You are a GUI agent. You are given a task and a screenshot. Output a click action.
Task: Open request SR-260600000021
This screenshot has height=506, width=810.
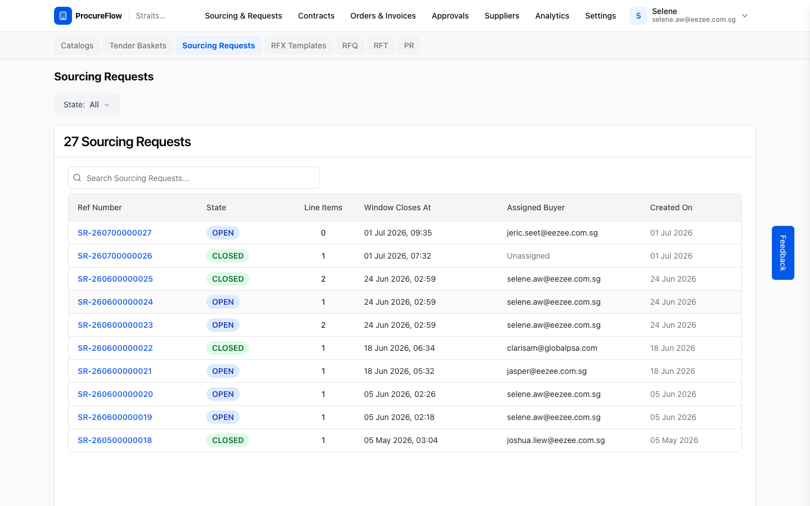(x=115, y=371)
